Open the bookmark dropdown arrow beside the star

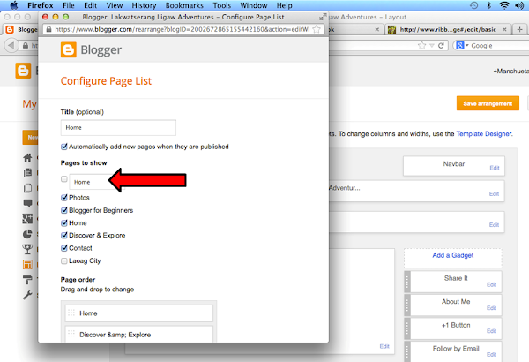pyautogui.click(x=431, y=46)
